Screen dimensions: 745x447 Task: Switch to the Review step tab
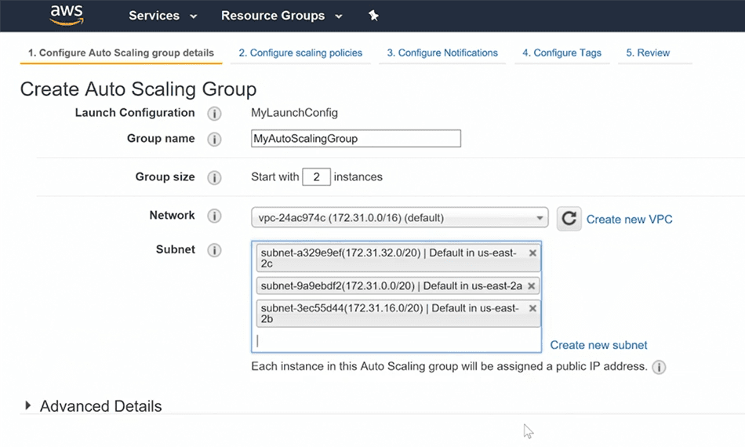point(648,53)
